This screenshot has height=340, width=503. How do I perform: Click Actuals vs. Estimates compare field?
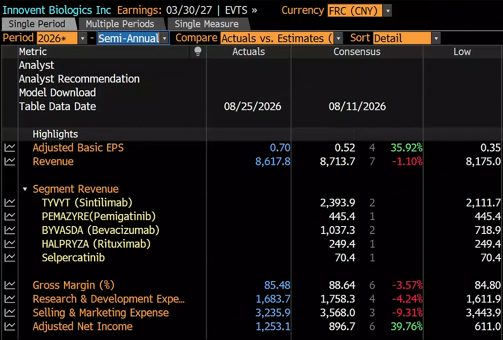coord(277,38)
